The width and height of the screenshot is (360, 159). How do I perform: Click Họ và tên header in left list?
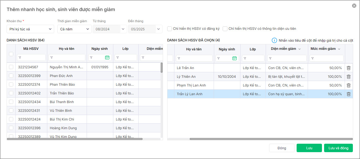tap(67, 49)
